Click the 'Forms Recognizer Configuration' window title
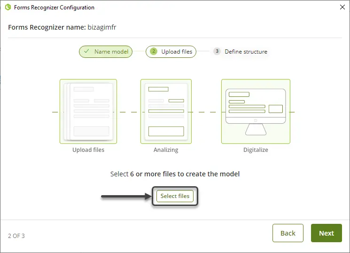 tap(54, 8)
